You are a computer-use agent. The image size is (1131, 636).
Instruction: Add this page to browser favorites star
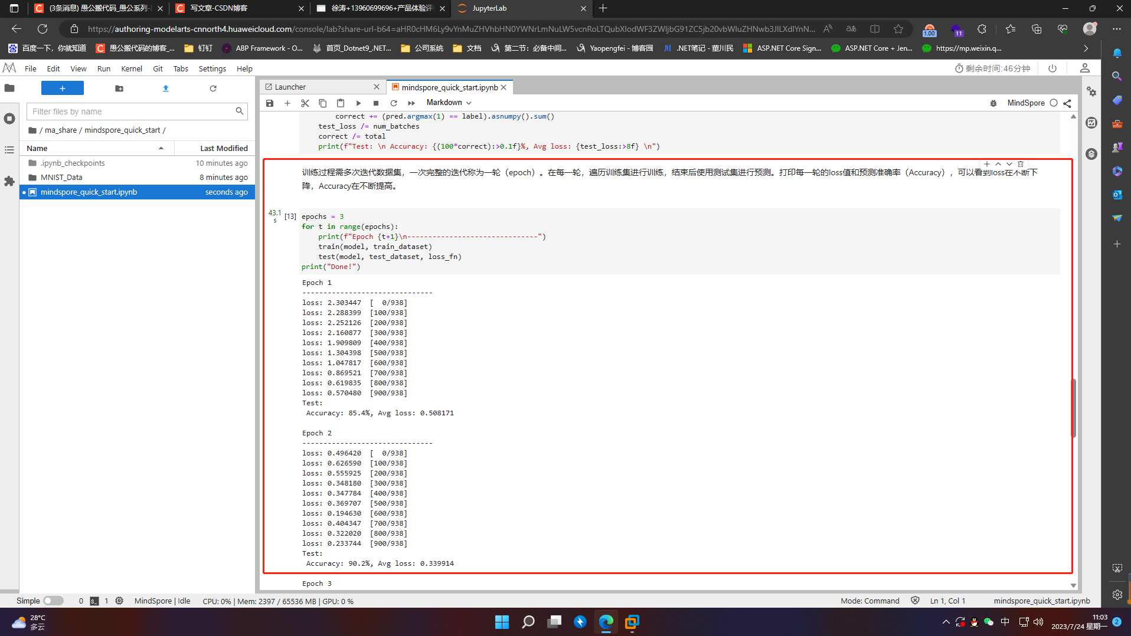click(898, 29)
